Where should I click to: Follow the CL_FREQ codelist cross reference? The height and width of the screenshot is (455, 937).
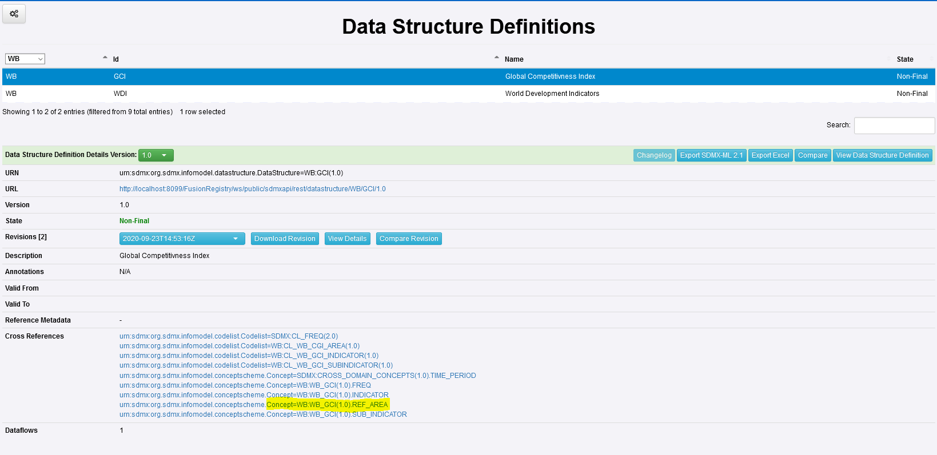(x=229, y=336)
